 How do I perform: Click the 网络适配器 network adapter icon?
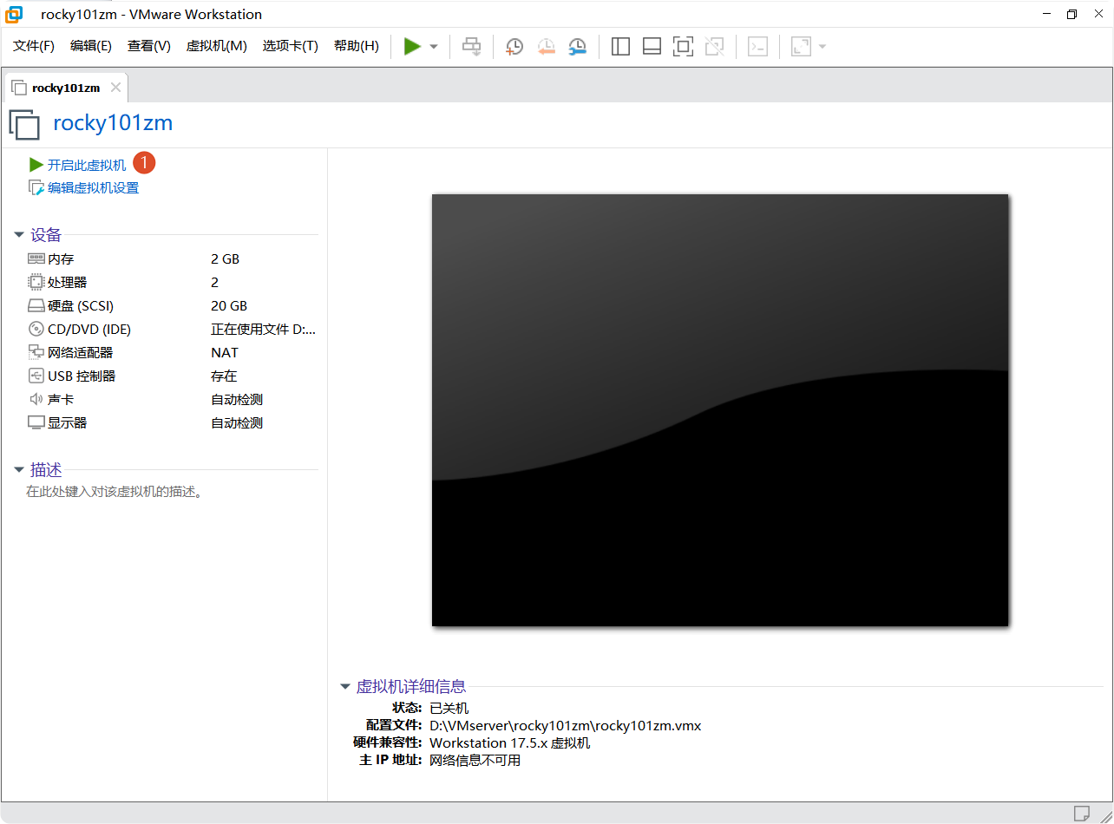36,353
